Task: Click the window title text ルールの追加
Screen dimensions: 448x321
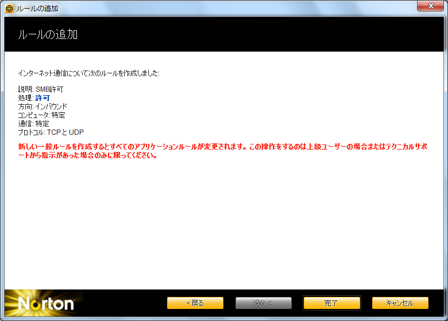Action: pos(37,9)
